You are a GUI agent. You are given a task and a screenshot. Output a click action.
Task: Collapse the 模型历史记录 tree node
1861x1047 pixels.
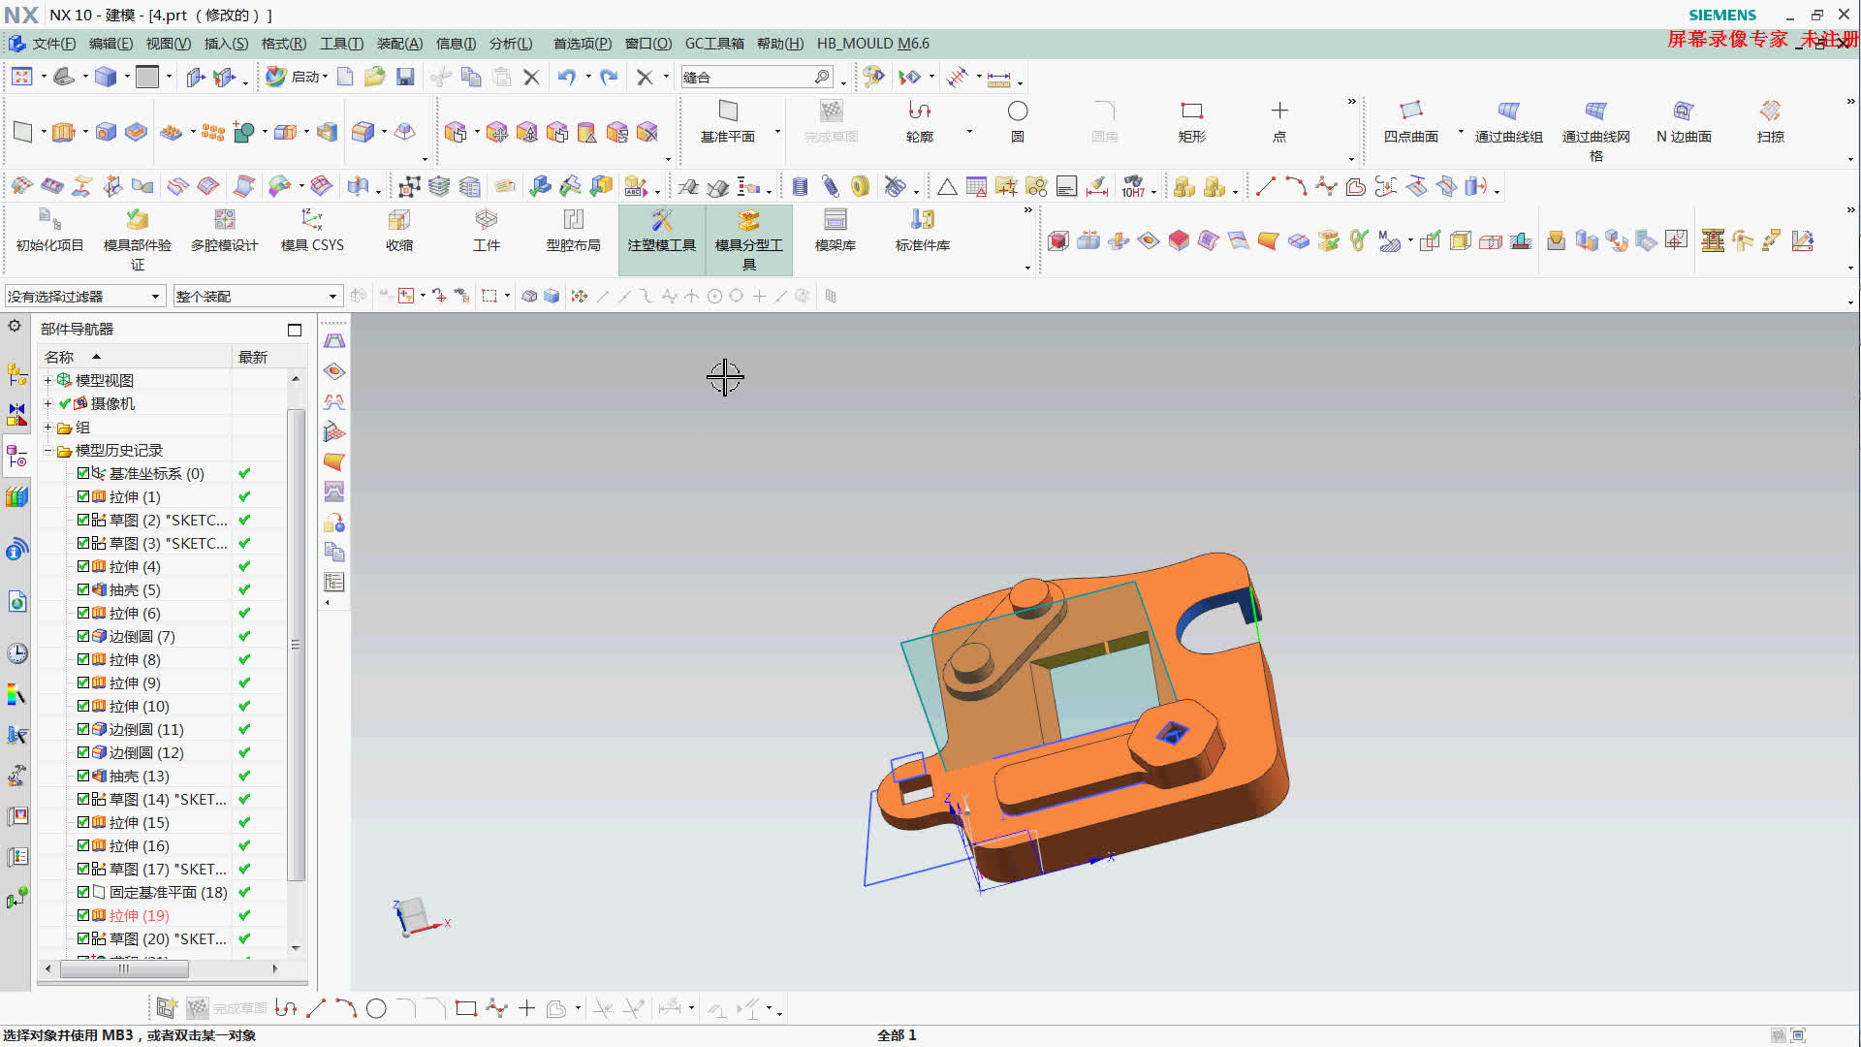pyautogui.click(x=47, y=451)
